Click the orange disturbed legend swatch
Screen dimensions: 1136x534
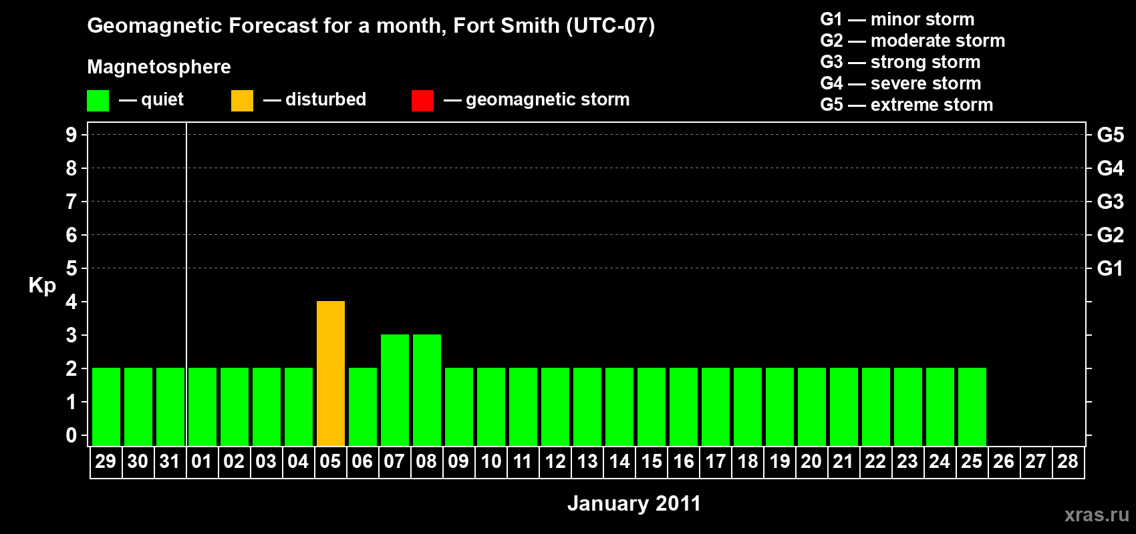(x=242, y=101)
